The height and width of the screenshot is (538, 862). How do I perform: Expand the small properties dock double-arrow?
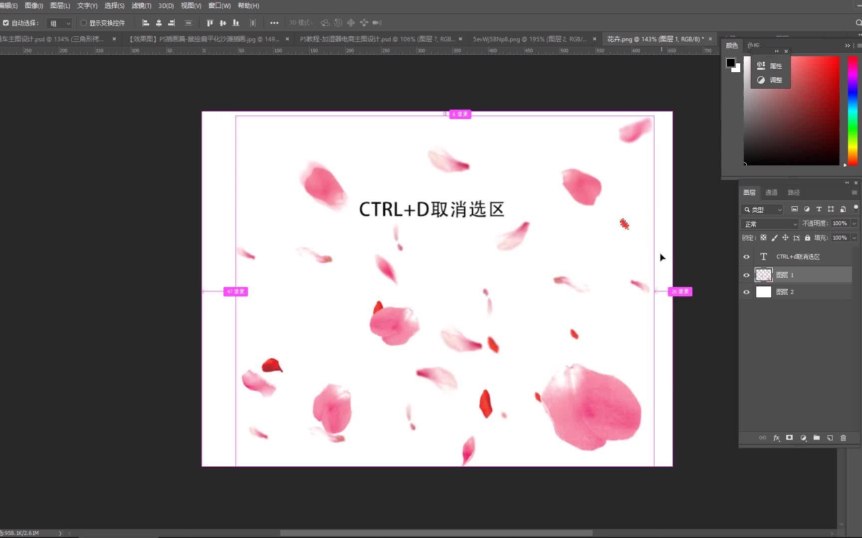pyautogui.click(x=777, y=51)
